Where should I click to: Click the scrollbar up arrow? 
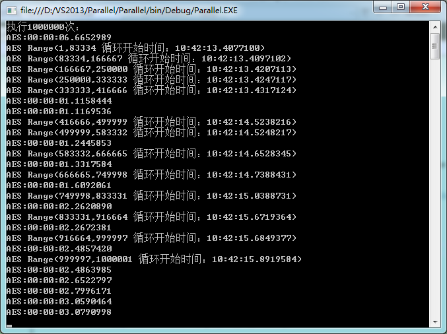[x=435, y=27]
